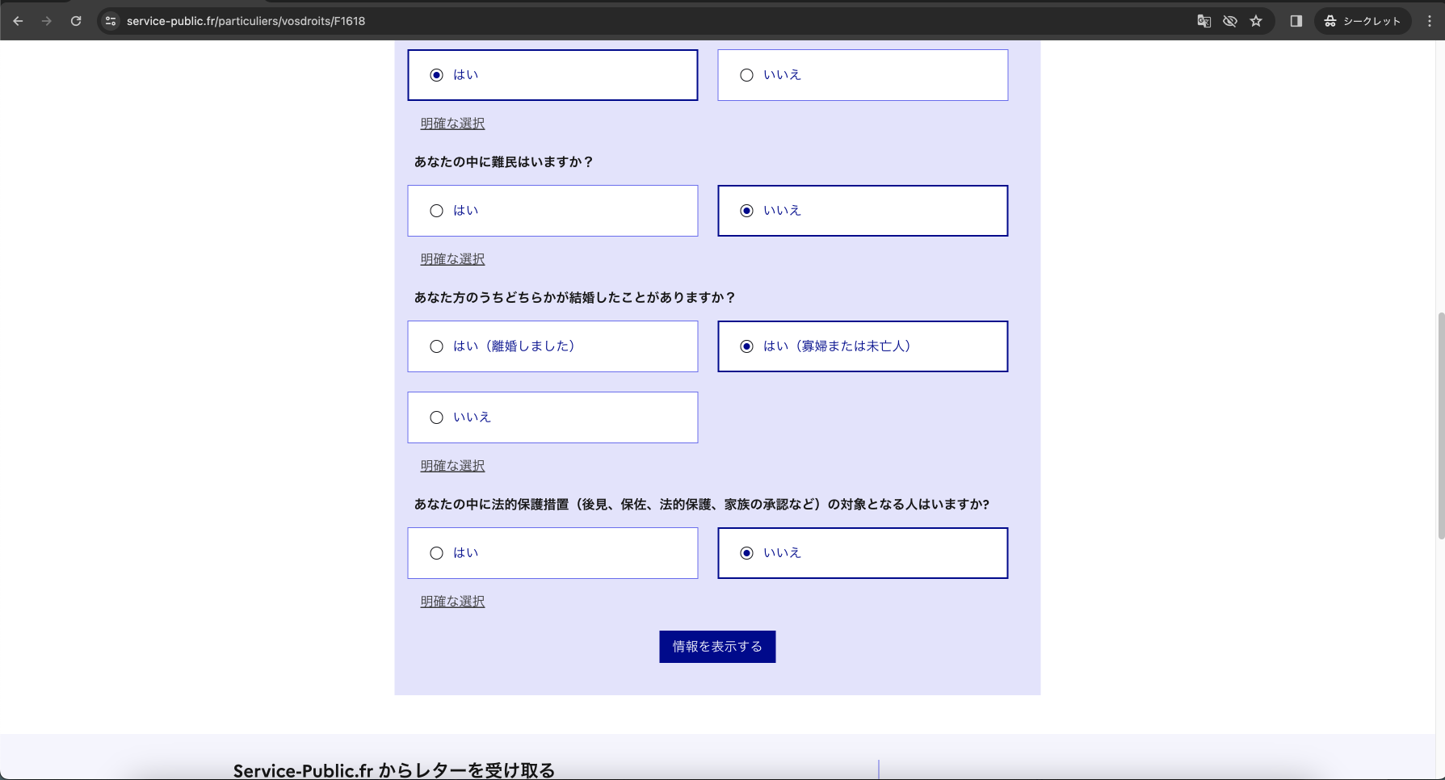
Task: Click 明確な選択 link under first question
Action: [452, 124]
